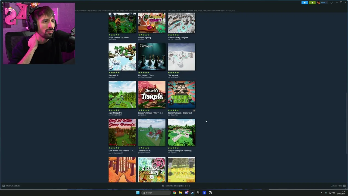Open the network tray icon
The width and height of the screenshot is (348, 196).
[x=330, y=193]
